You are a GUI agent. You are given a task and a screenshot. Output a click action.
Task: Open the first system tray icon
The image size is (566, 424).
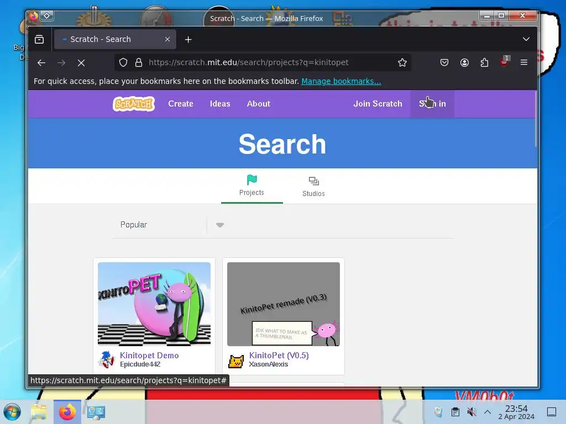tap(438, 412)
